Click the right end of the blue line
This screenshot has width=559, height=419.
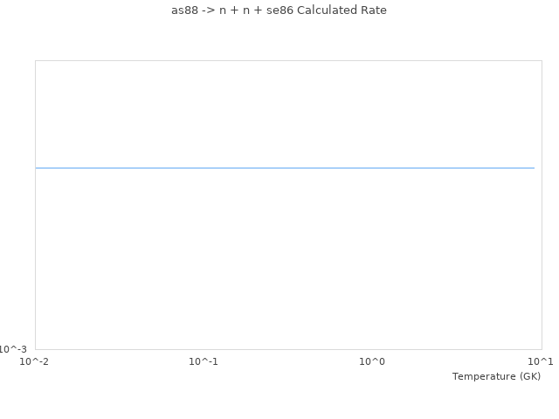[532, 168]
